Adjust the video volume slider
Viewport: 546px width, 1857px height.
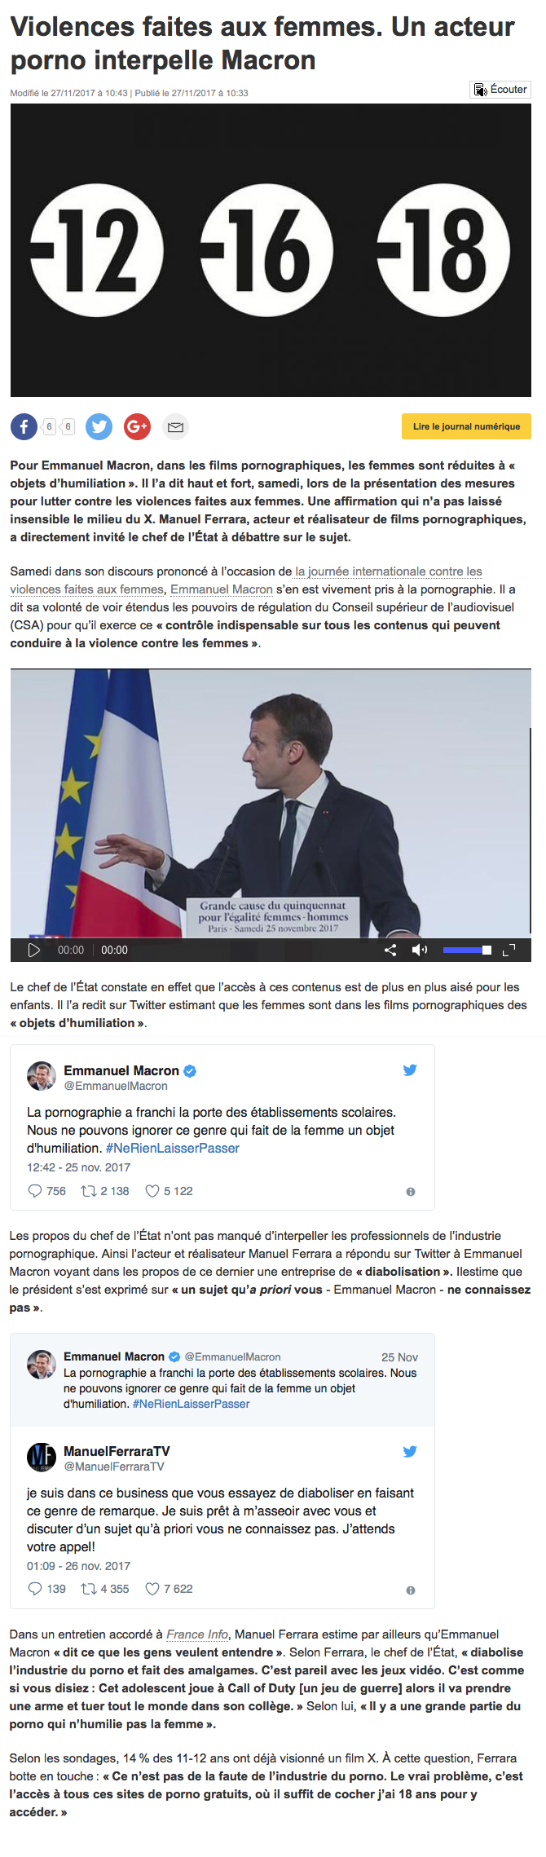[467, 950]
